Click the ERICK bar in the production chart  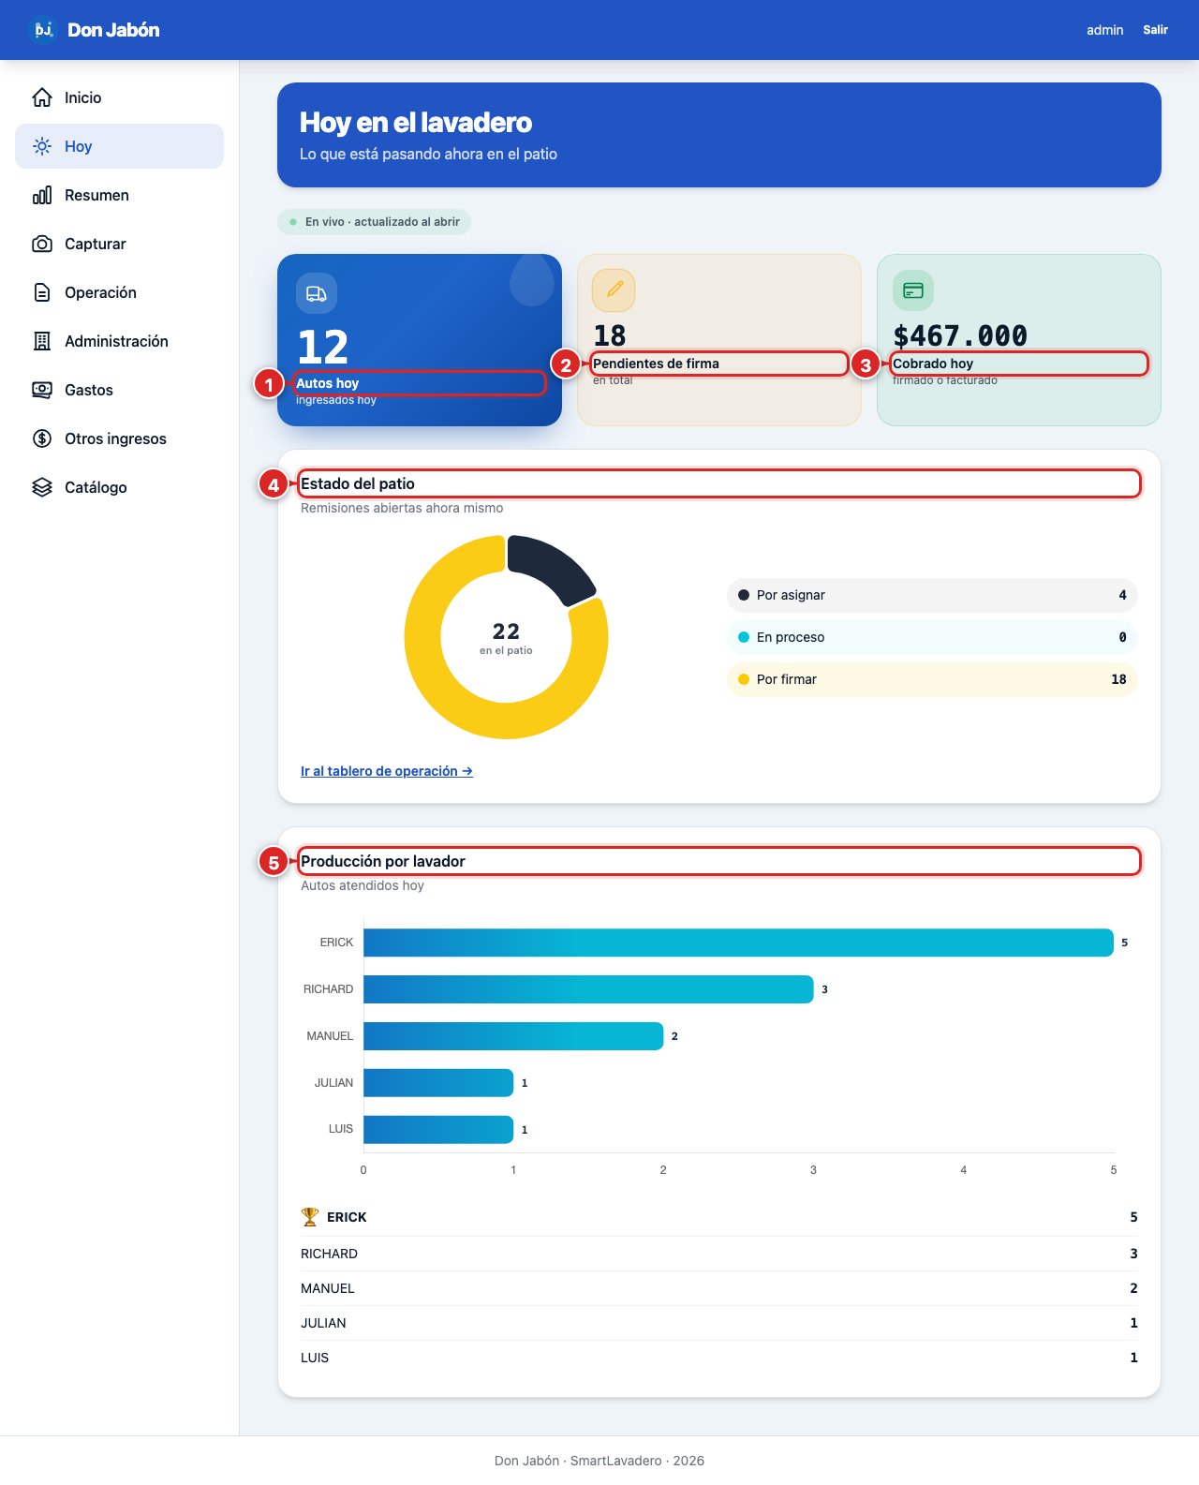click(x=738, y=943)
